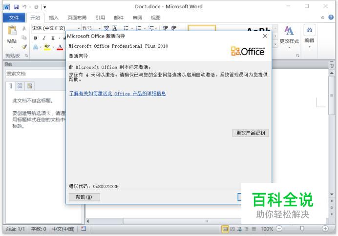Open the underline style arrow
This screenshot has height=236, width=338.
click(59, 39)
